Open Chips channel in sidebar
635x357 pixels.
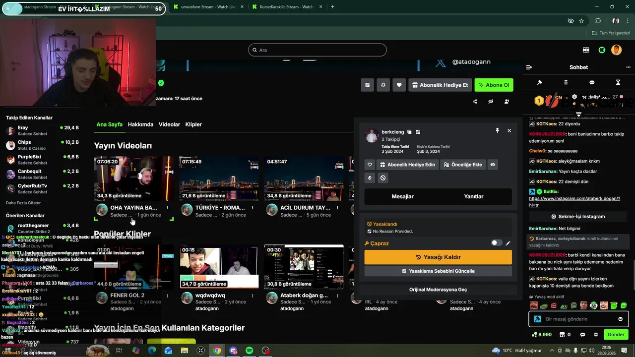(x=42, y=145)
